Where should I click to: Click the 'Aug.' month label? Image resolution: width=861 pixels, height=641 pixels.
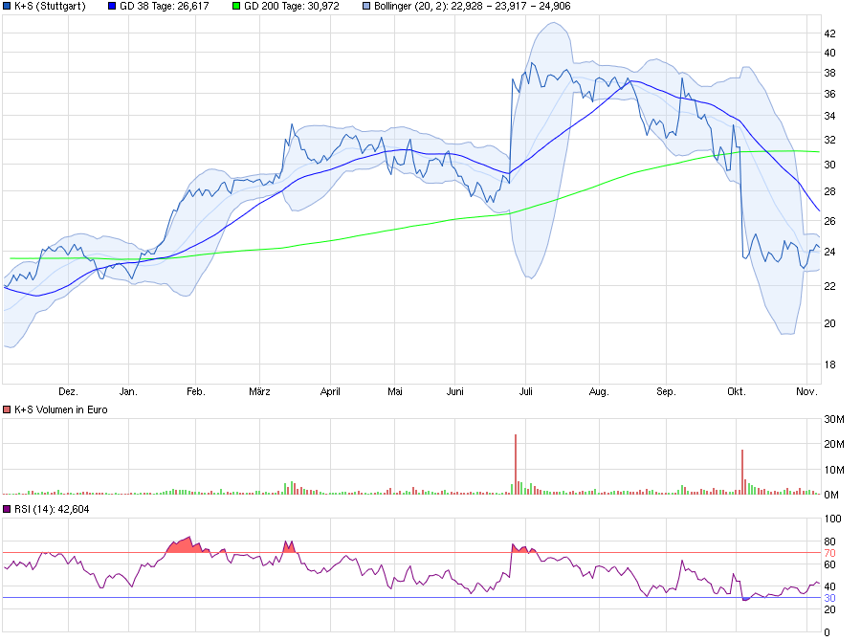[x=599, y=391]
